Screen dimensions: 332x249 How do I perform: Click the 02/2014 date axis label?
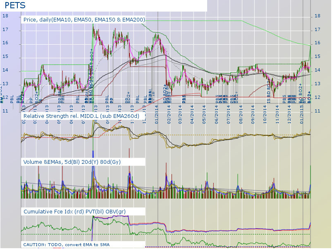pyautogui.click(x=169, y=115)
